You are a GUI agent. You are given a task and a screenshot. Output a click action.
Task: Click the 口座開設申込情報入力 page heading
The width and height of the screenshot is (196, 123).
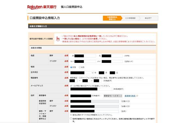[45, 18]
